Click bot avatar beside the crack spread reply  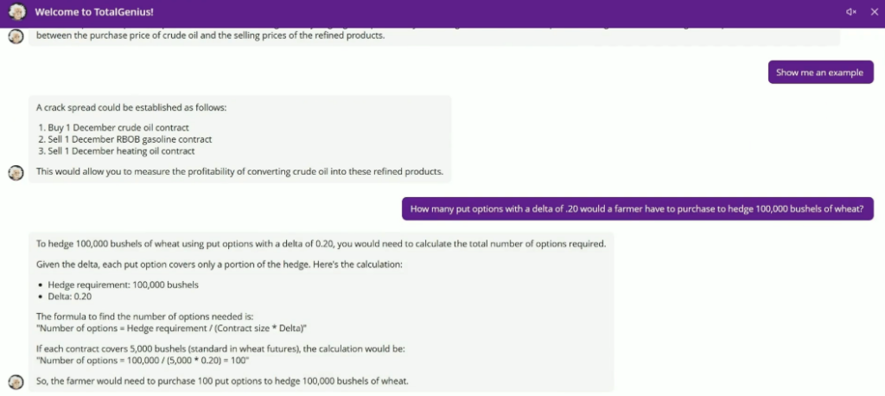click(x=16, y=173)
